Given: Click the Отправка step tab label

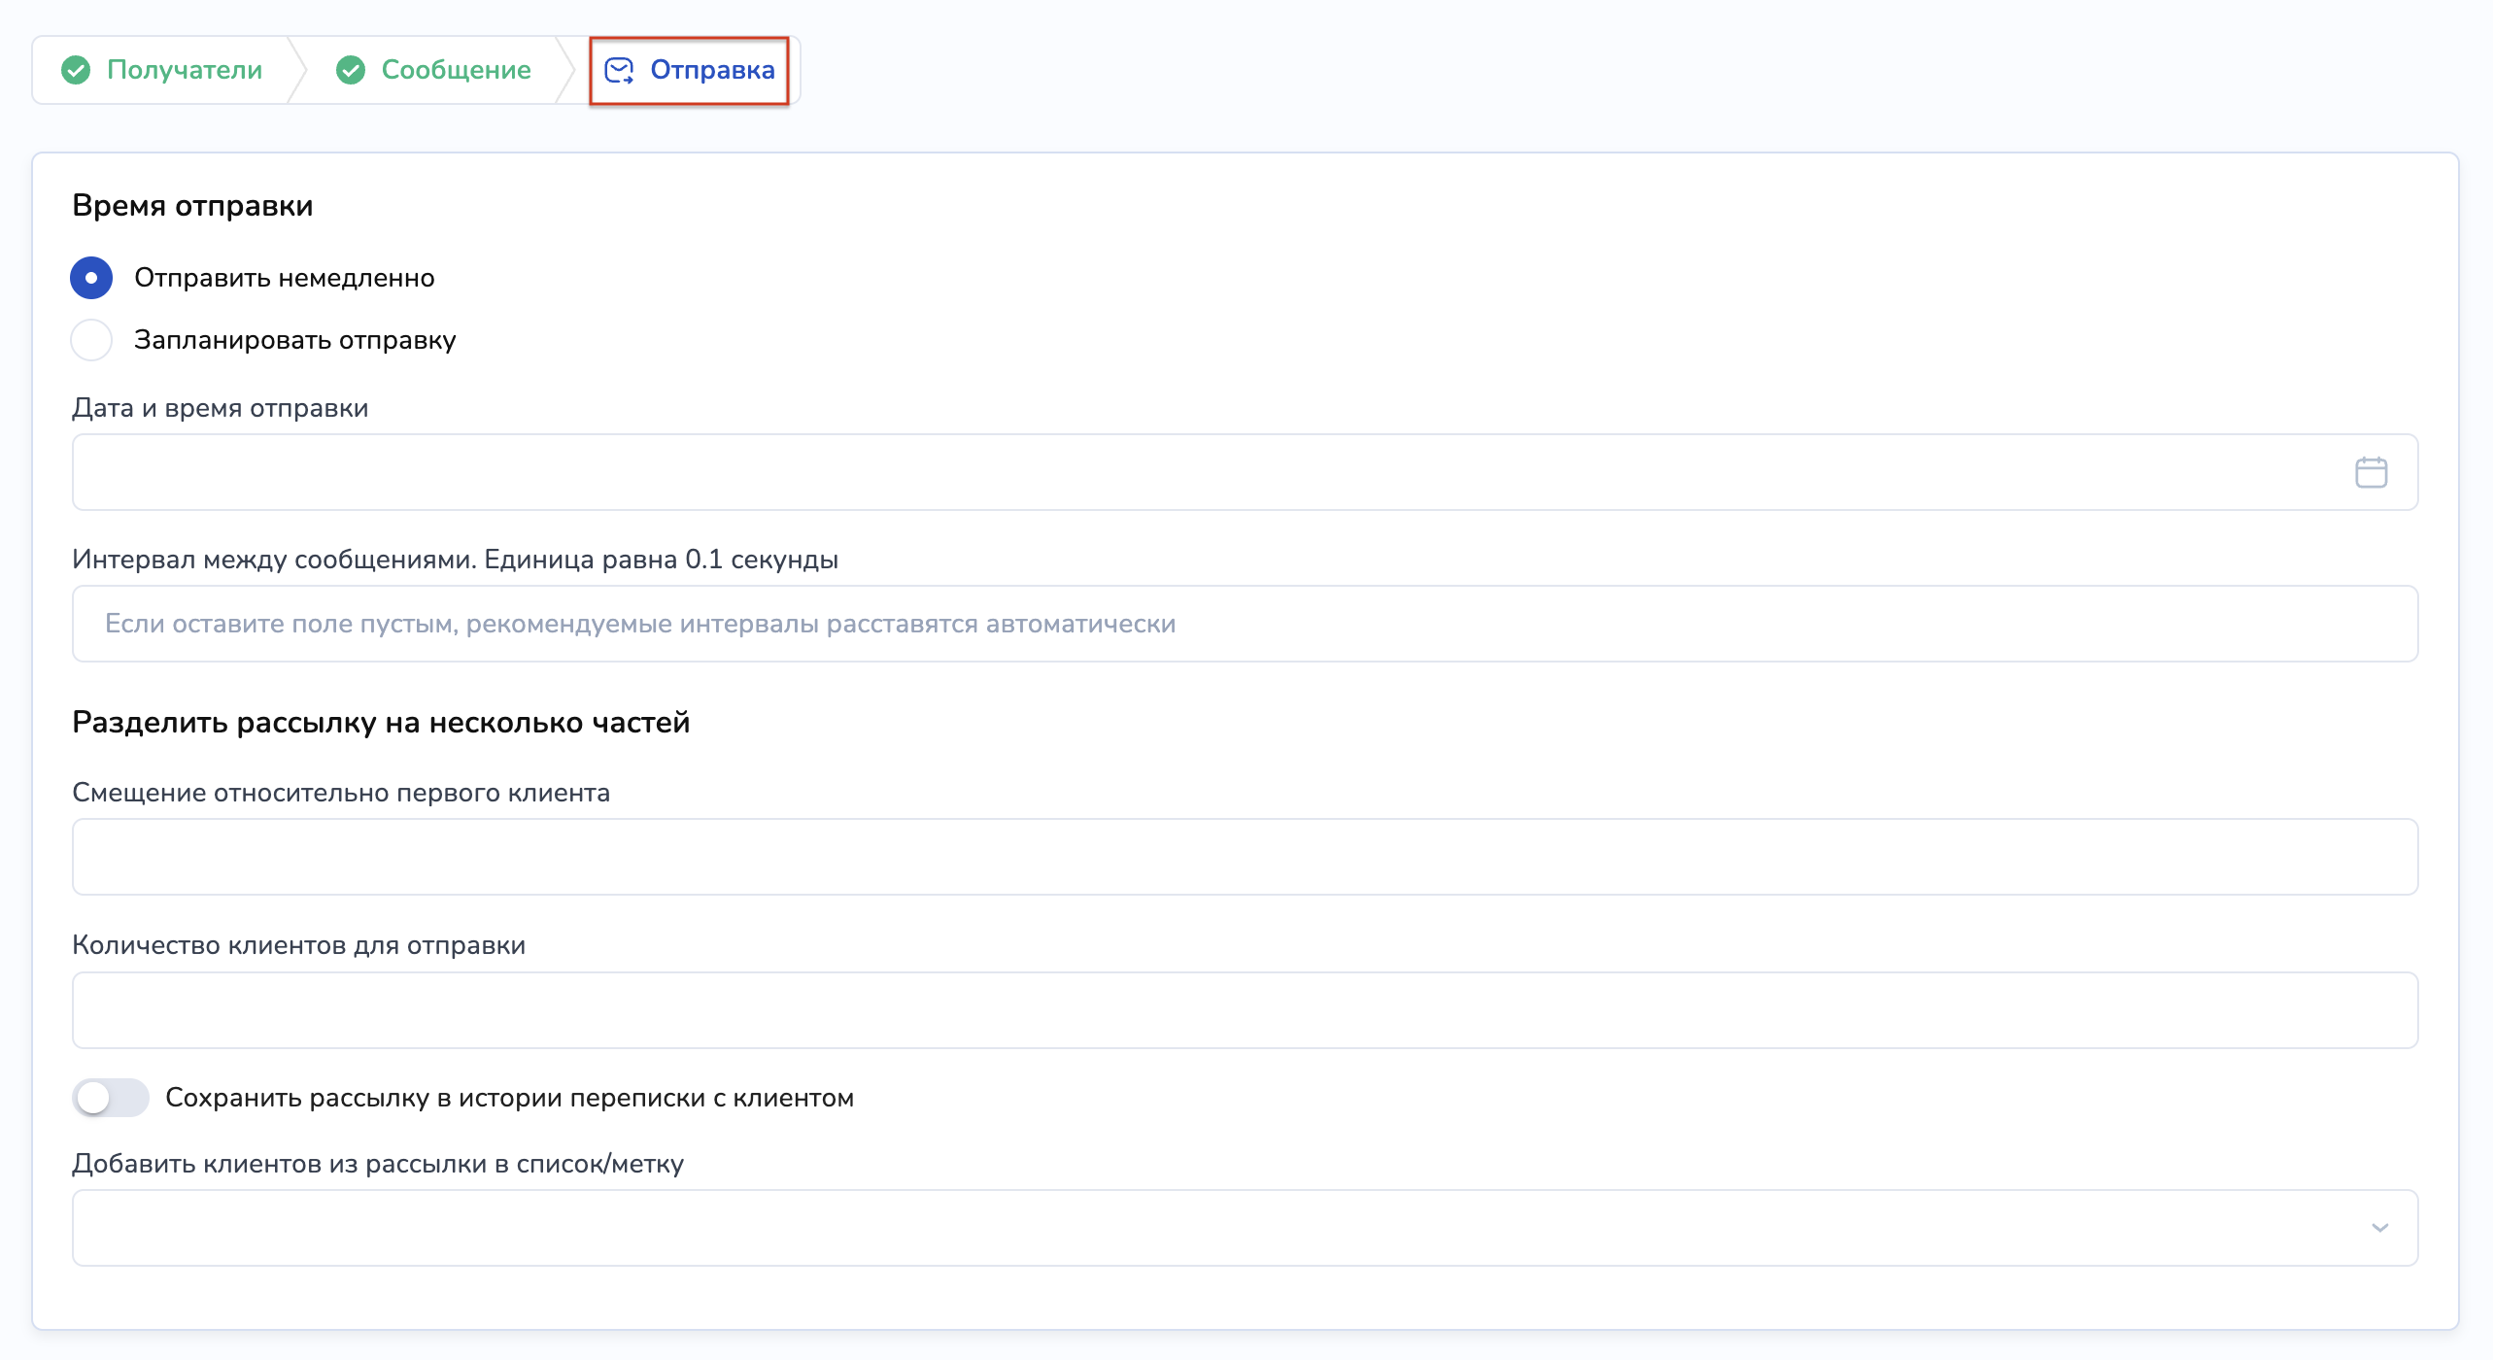Looking at the screenshot, I should coord(712,70).
